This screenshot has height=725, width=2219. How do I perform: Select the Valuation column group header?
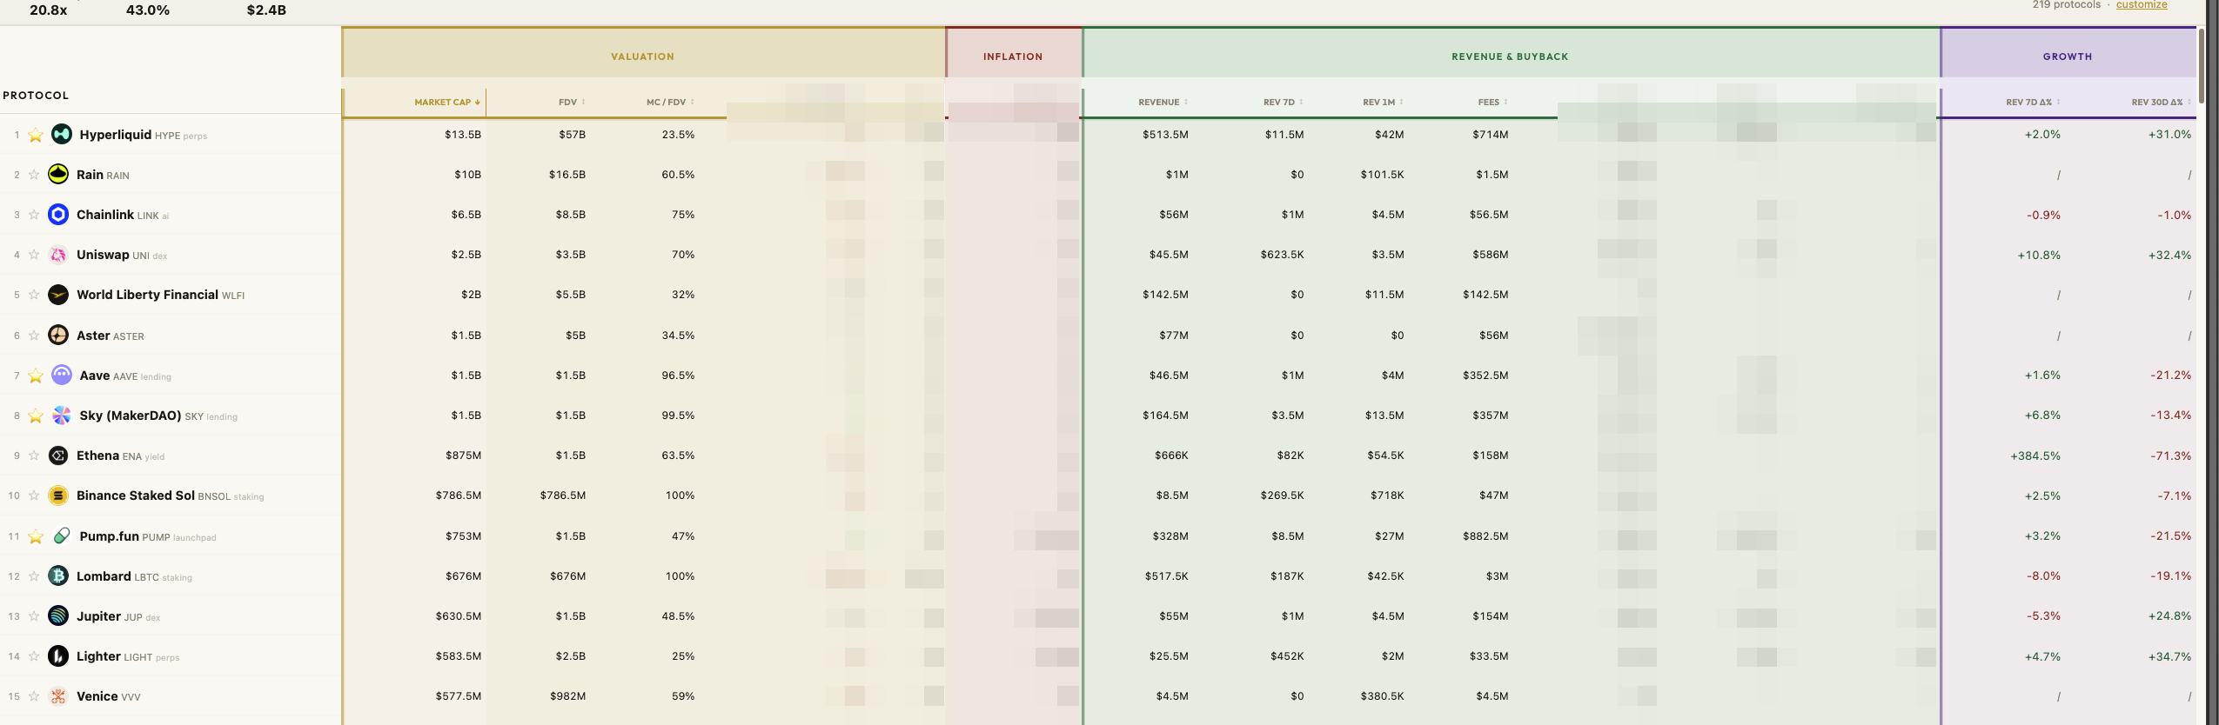(643, 57)
